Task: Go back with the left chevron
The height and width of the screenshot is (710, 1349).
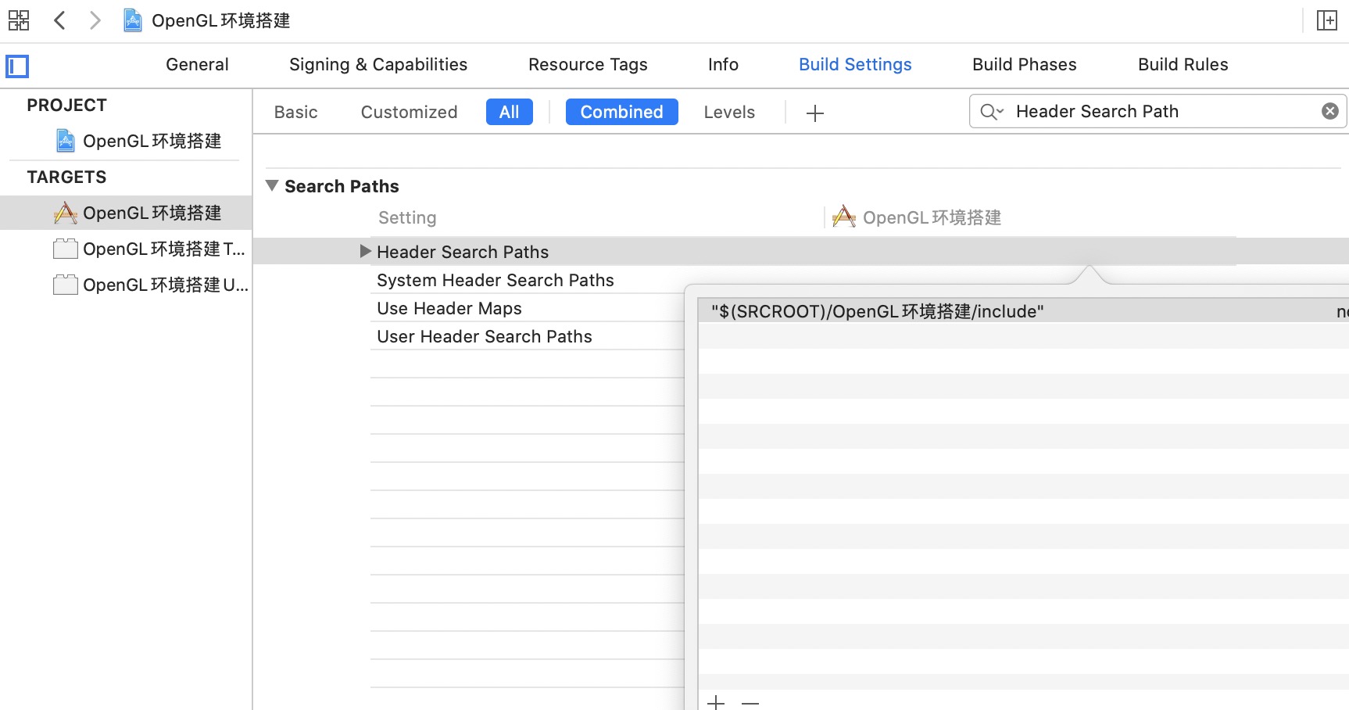Action: coord(59,20)
